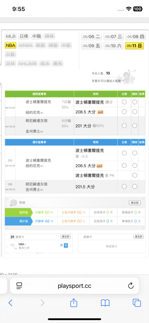Click 看全部 button in 戰績 panel
This screenshot has width=149, height=323.
[x=134, y=203]
